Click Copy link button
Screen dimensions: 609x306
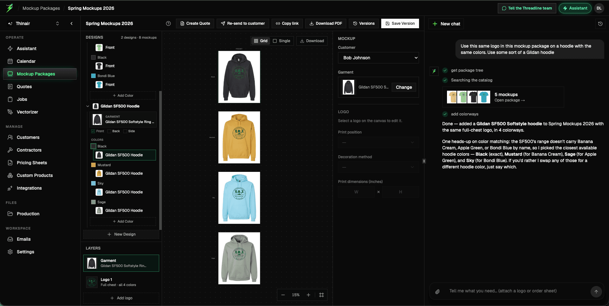coord(287,23)
